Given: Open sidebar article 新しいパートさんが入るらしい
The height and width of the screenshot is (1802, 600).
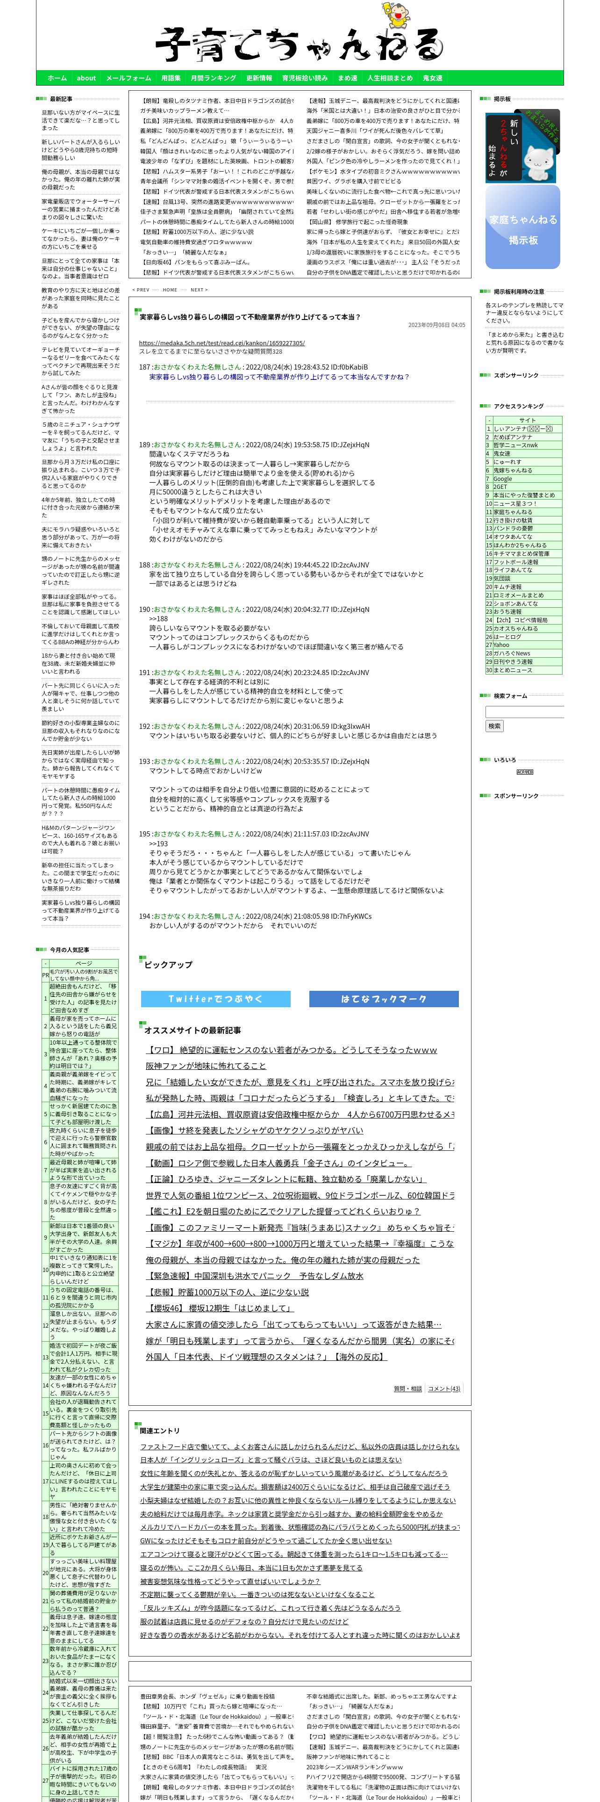Looking at the screenshot, I should click(x=80, y=150).
